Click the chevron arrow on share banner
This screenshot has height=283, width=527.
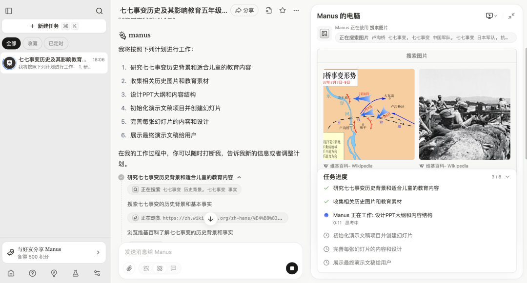98,252
